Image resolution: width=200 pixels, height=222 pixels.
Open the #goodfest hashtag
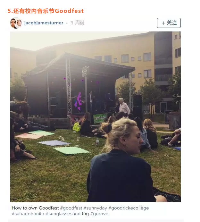(71, 208)
